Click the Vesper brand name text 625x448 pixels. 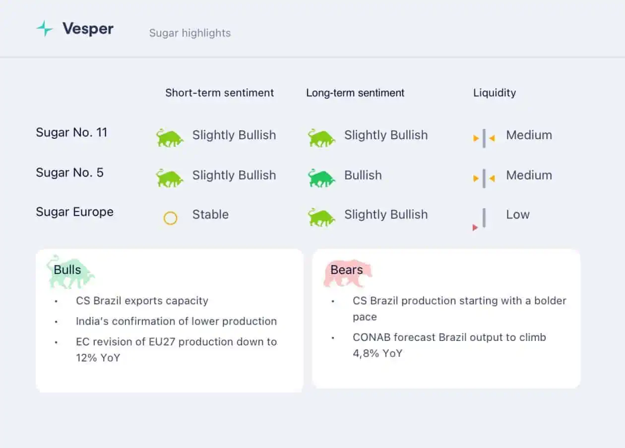[88, 28]
